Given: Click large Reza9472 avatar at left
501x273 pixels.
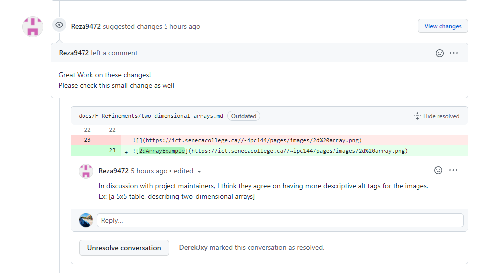Looking at the screenshot, I should (x=33, y=26).
